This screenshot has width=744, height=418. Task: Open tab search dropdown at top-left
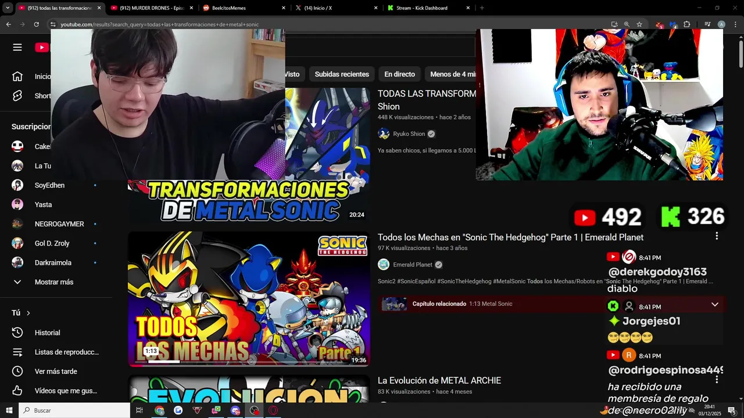click(8, 8)
